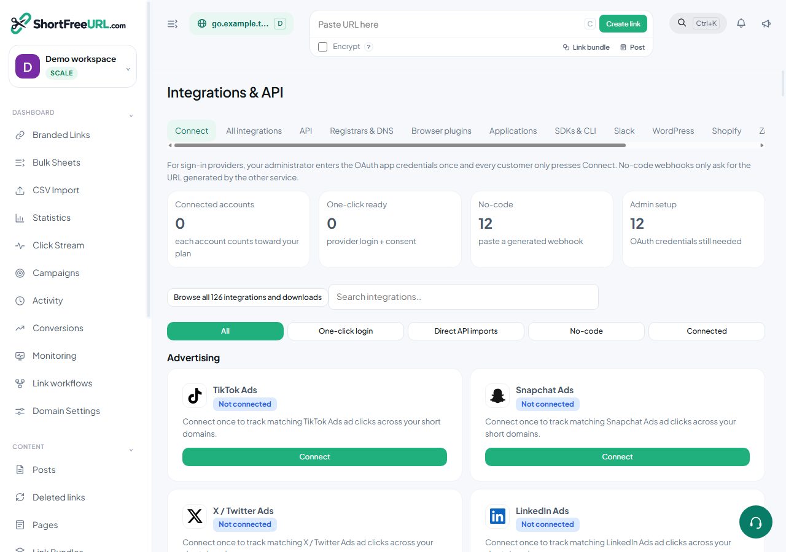The image size is (786, 552).
Task: Click the Bulk Sheets icon
Action: pos(20,163)
